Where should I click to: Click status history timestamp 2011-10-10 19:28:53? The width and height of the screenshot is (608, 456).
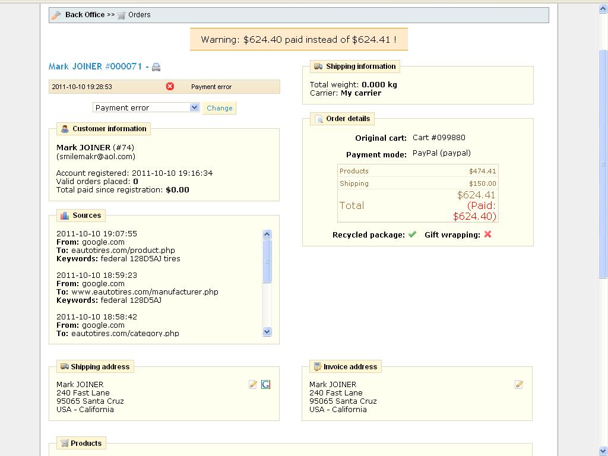(82, 87)
